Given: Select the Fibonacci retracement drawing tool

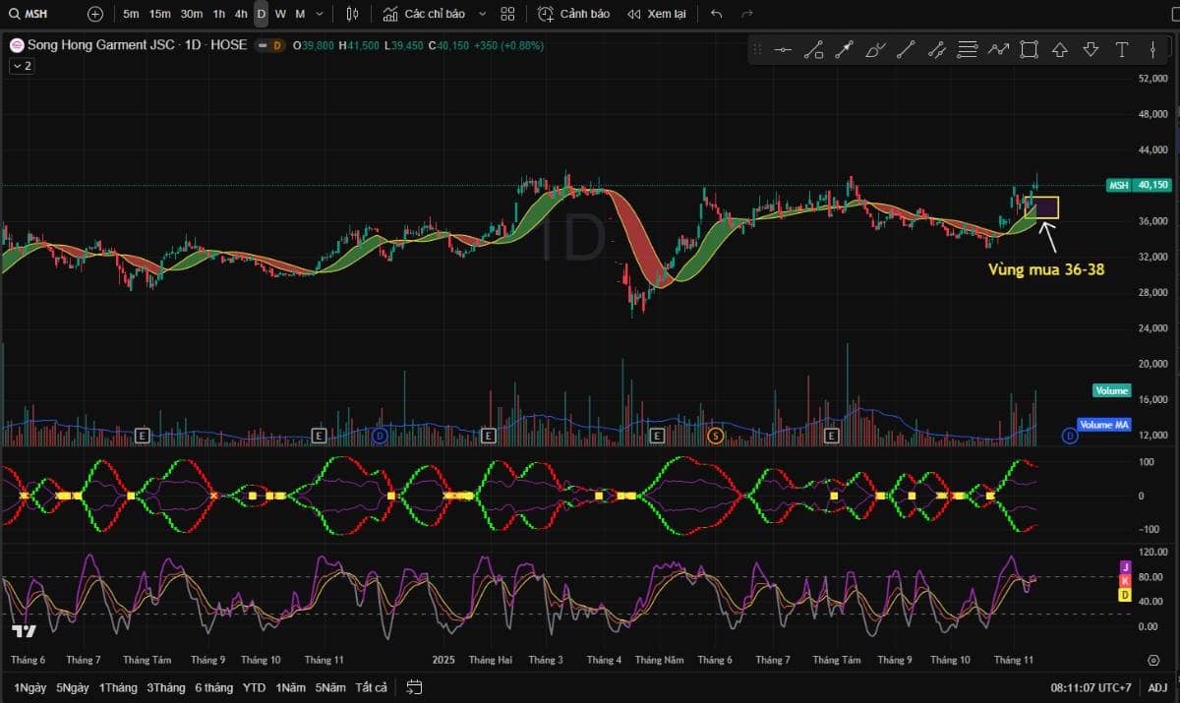Looking at the screenshot, I should (x=968, y=50).
